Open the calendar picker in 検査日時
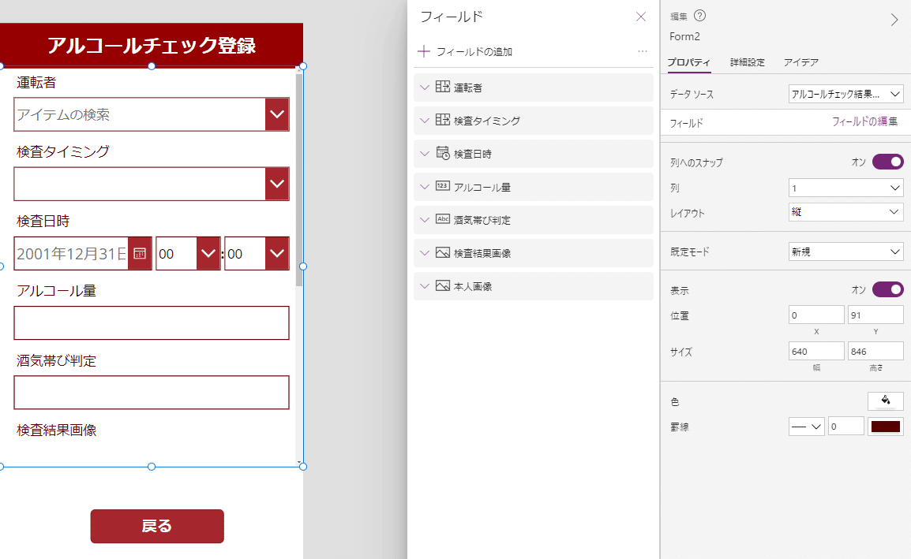The image size is (911, 559). click(x=140, y=254)
